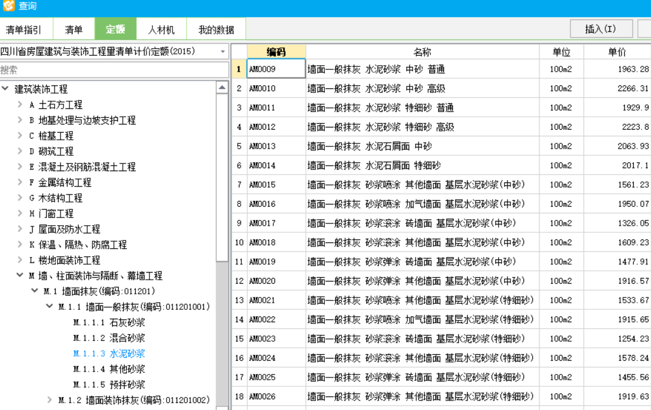This screenshot has height=410, width=651.
Task: Select M.1.1.4 其他砂浆 tree item
Action: (x=109, y=369)
